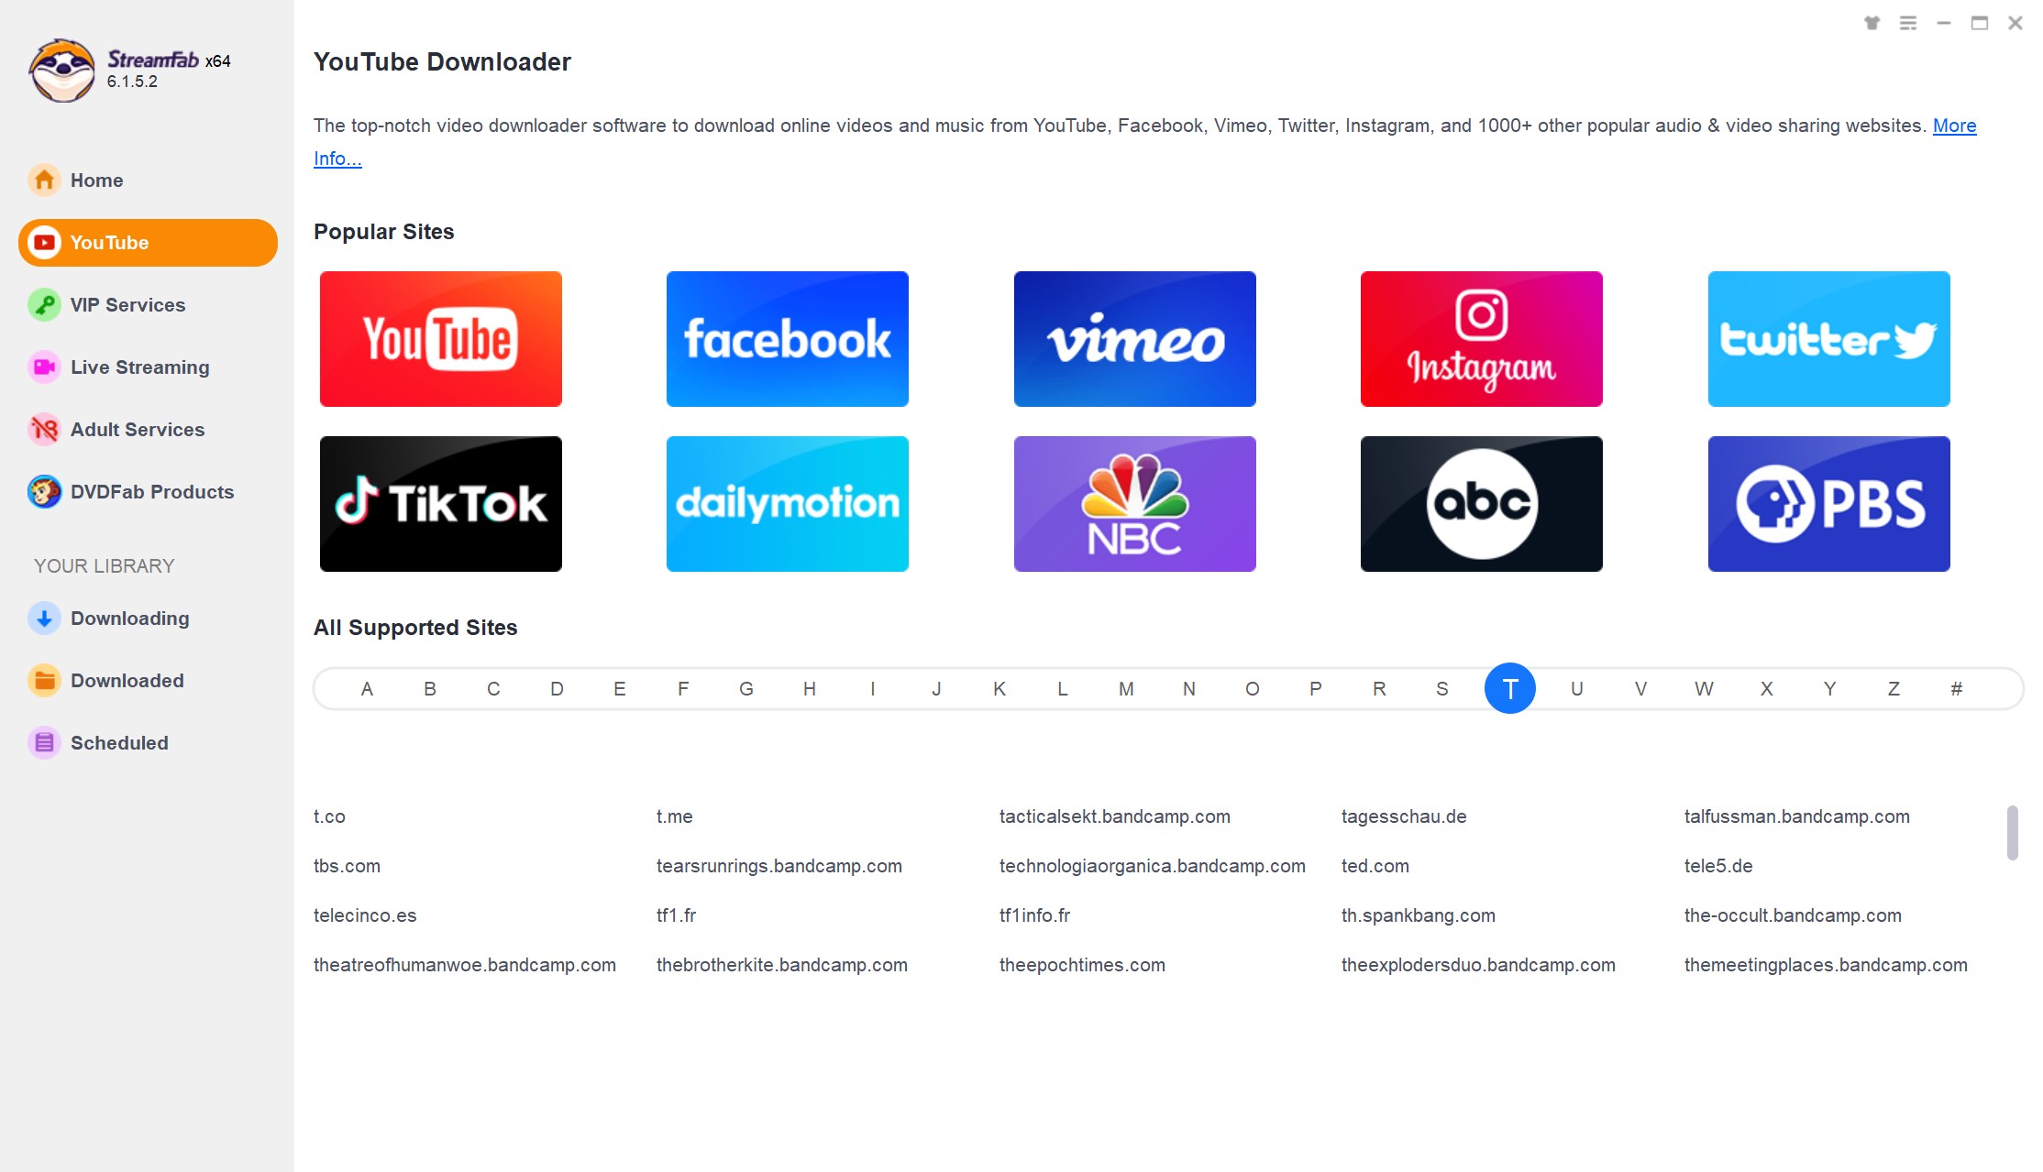
Task: Open the Facebook downloader tile
Action: coord(787,339)
